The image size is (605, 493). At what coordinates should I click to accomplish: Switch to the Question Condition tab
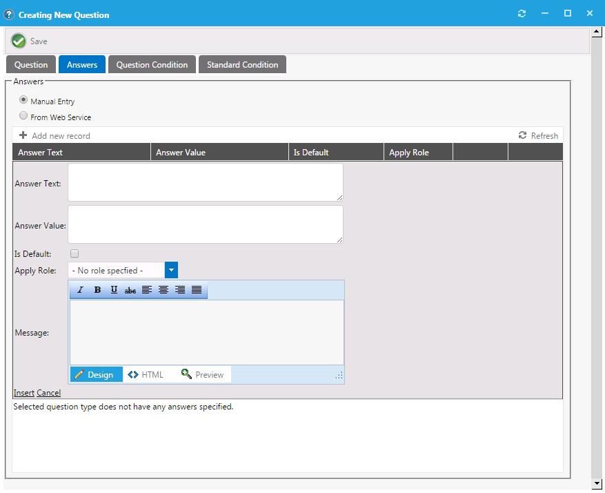click(x=152, y=65)
